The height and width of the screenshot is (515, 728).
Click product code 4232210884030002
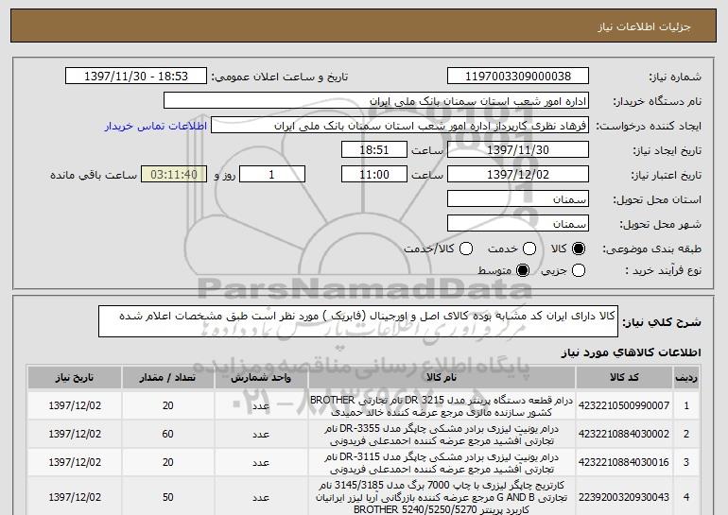(624, 435)
